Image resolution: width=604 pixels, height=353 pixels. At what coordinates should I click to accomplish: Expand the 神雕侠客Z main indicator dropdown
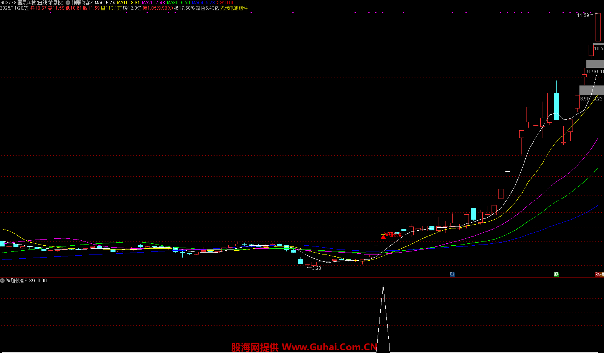click(68, 3)
